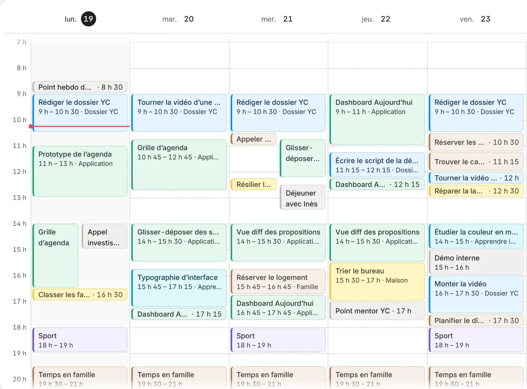Open the 'Tourner la vidéo ...' 12 h Friday event
Screen dimensions: 527x389
pyautogui.click(x=476, y=178)
